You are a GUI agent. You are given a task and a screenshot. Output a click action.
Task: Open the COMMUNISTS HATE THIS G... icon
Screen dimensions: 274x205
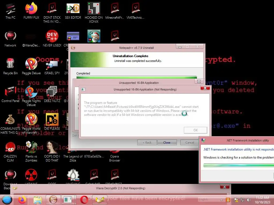[x=10, y=124]
